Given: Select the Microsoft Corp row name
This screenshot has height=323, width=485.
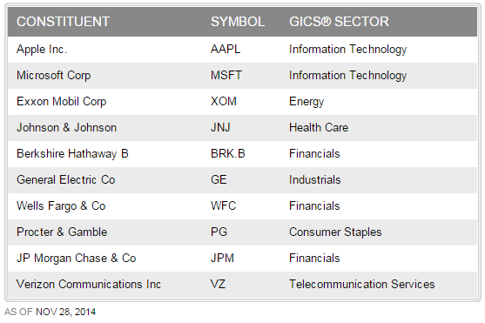Looking at the screenshot, I should [x=53, y=76].
